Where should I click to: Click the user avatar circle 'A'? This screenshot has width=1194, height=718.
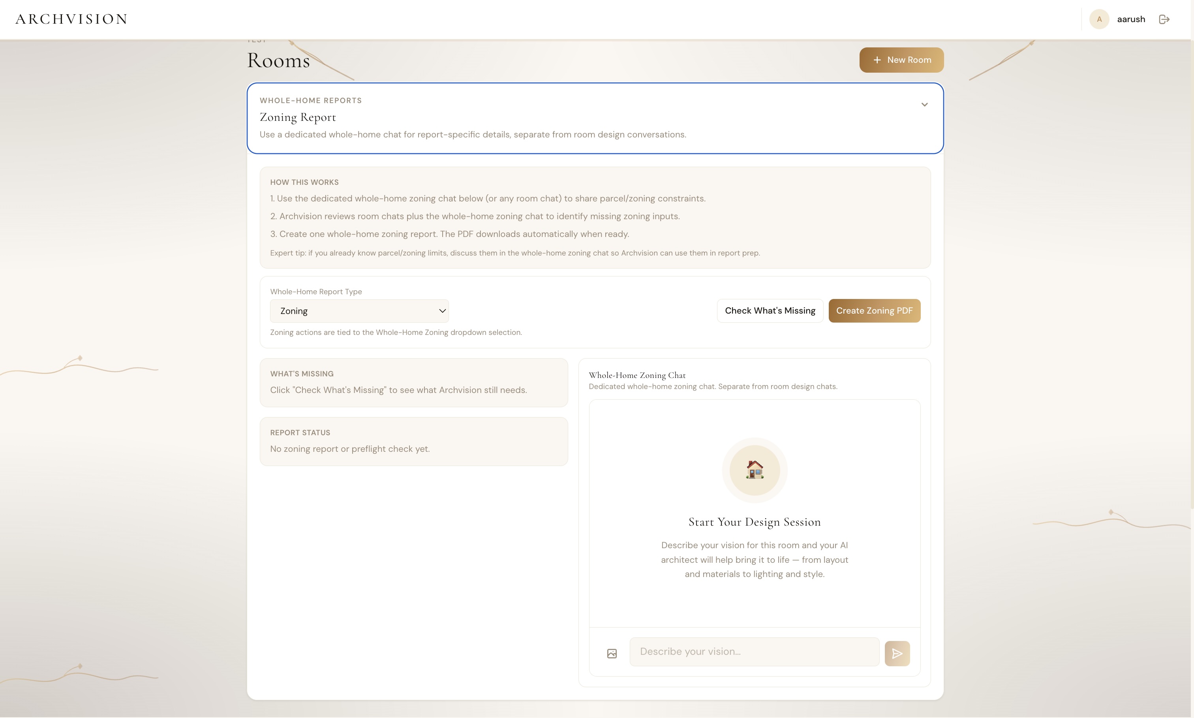coord(1099,19)
